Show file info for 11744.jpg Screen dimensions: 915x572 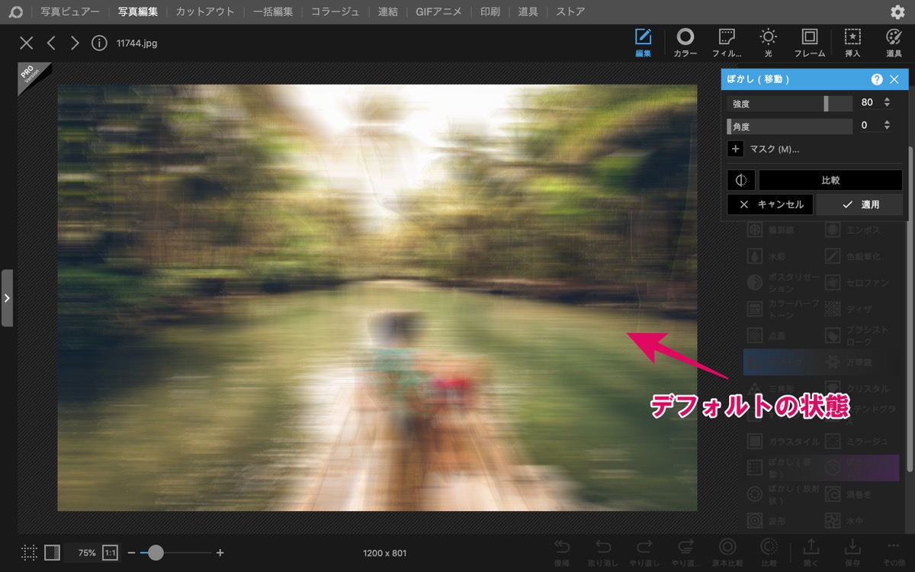coord(99,43)
